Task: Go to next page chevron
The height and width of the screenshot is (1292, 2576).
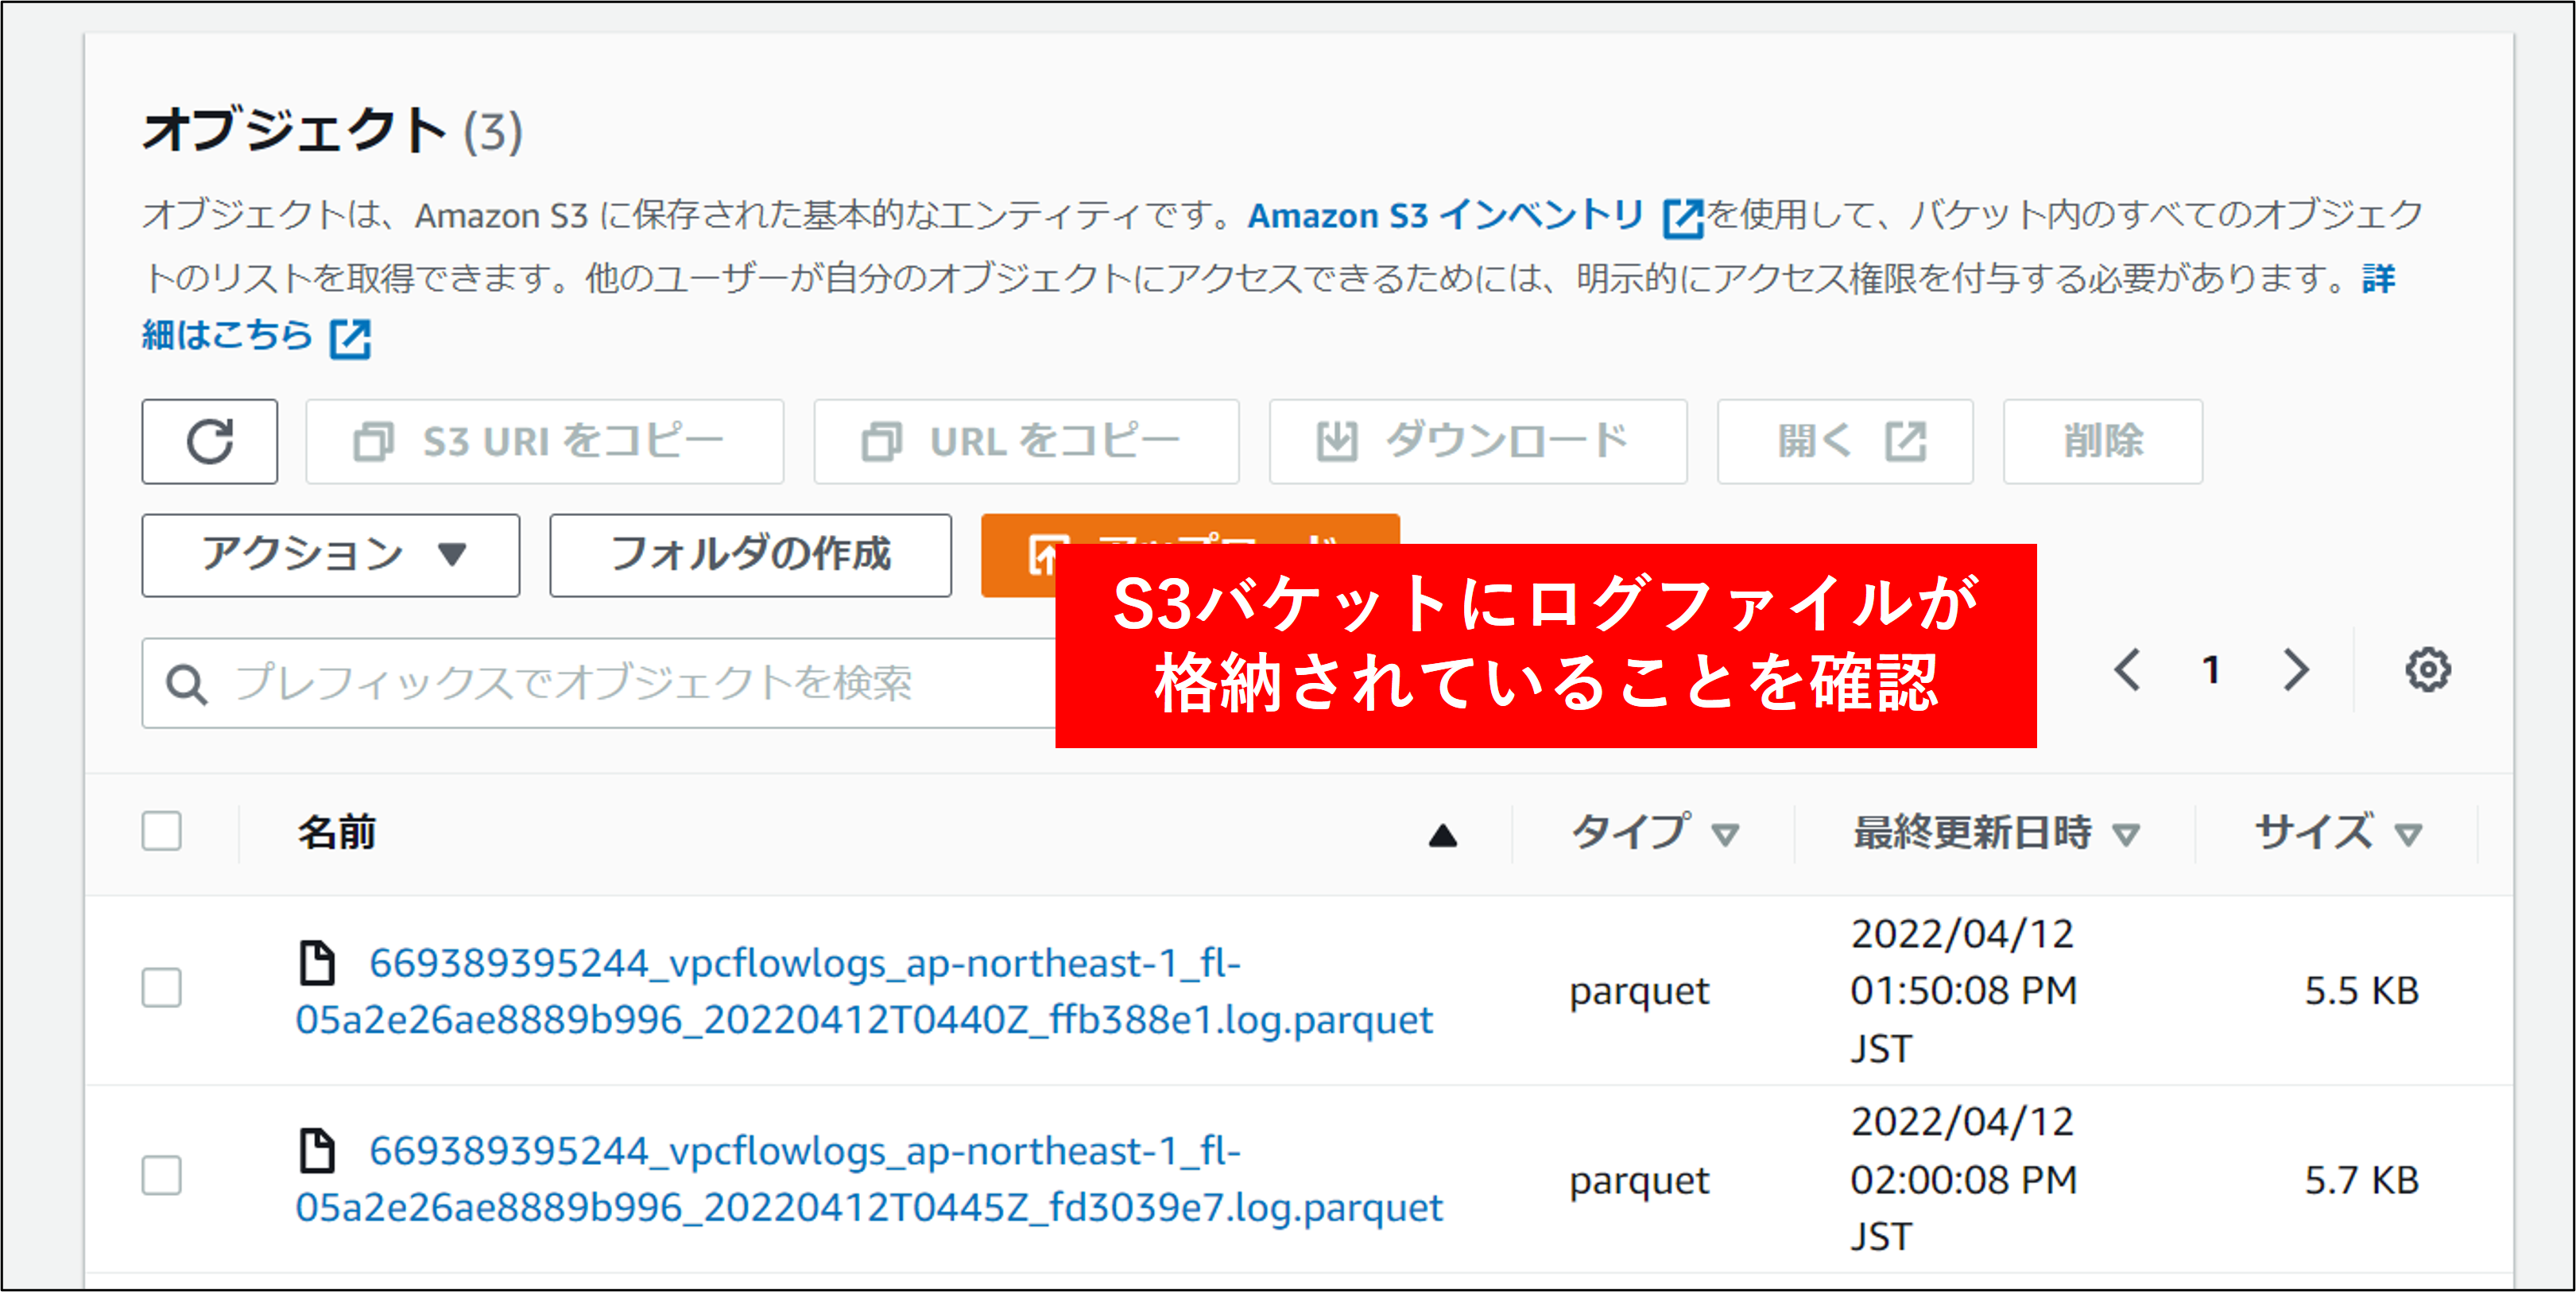Action: pos(2296,670)
